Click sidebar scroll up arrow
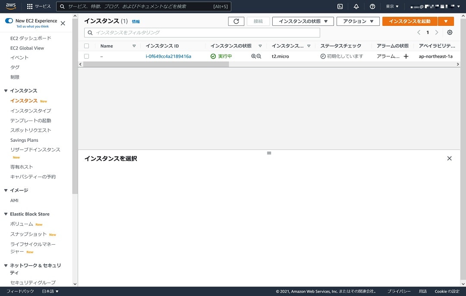The height and width of the screenshot is (296, 466). [x=75, y=16]
